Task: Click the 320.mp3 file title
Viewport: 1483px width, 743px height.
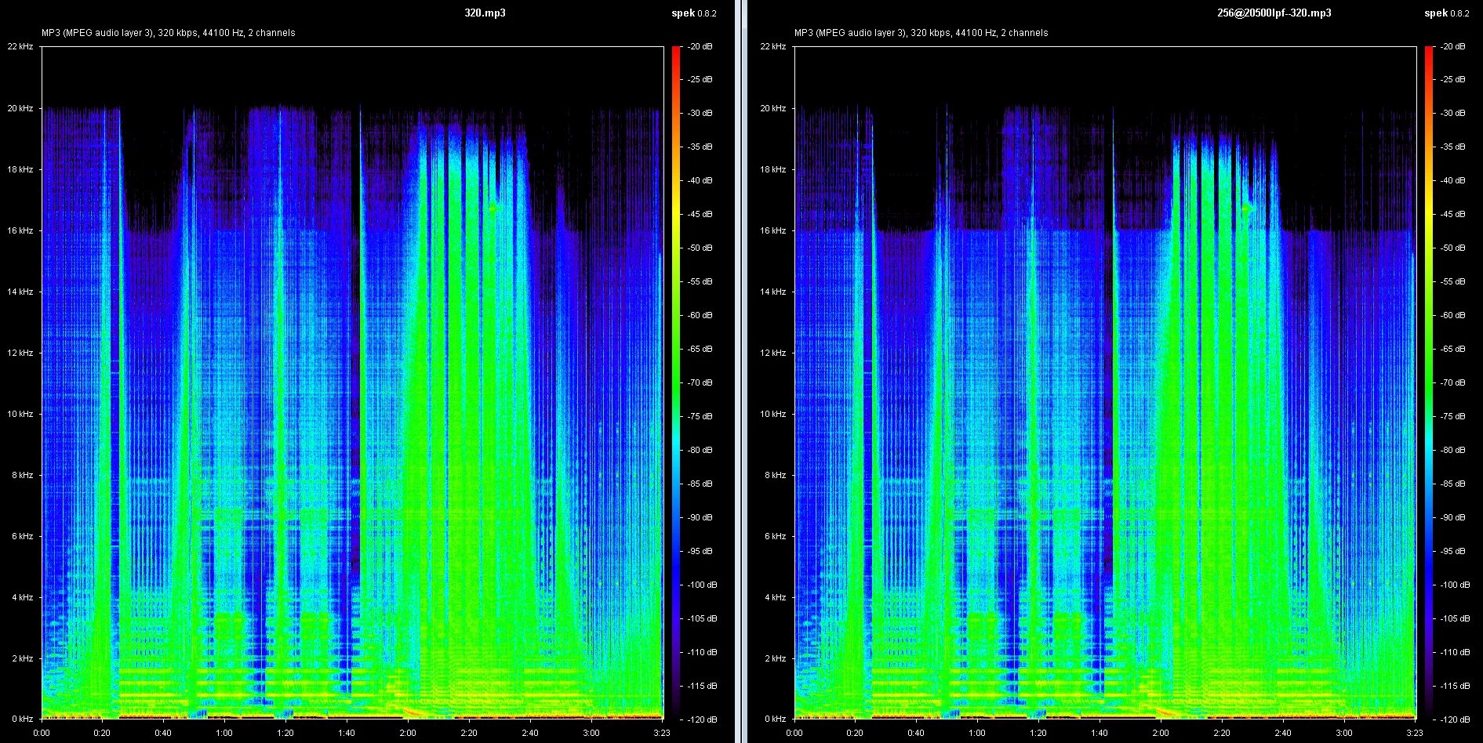Action: tap(485, 13)
